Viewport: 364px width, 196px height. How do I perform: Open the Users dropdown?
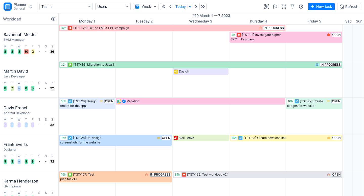(113, 7)
